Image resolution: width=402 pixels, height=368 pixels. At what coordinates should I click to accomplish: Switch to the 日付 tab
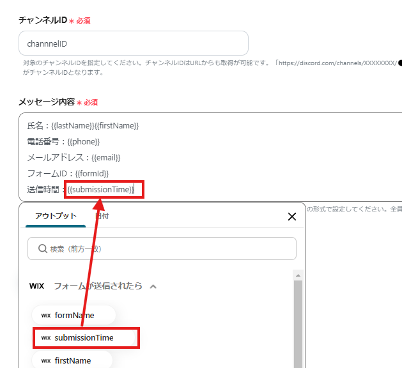coord(102,216)
